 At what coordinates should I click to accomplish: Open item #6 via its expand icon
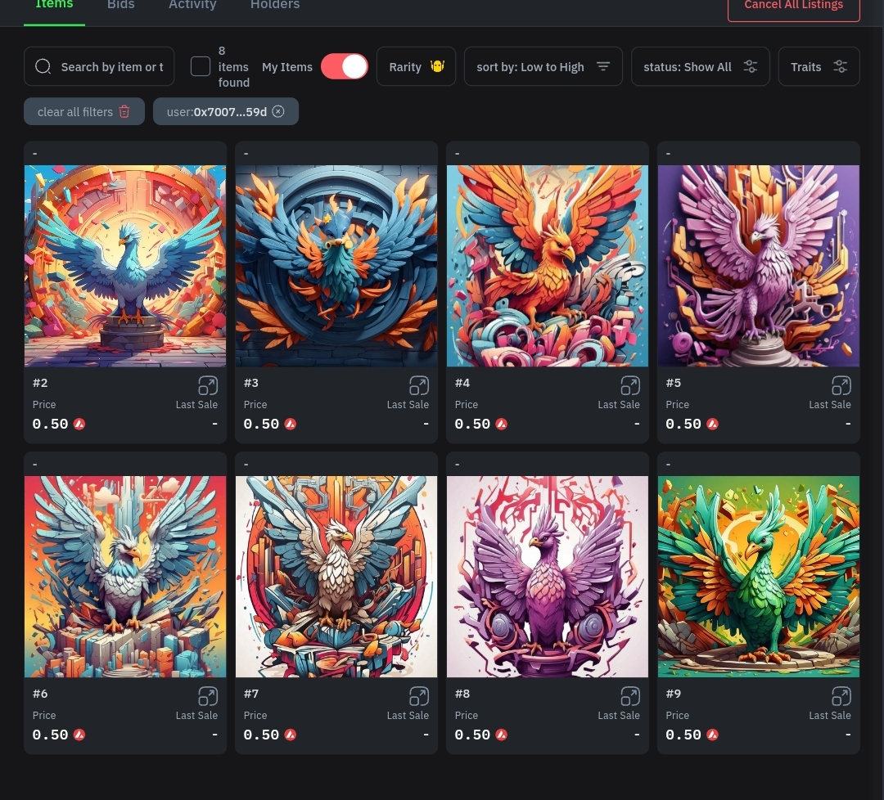207,696
